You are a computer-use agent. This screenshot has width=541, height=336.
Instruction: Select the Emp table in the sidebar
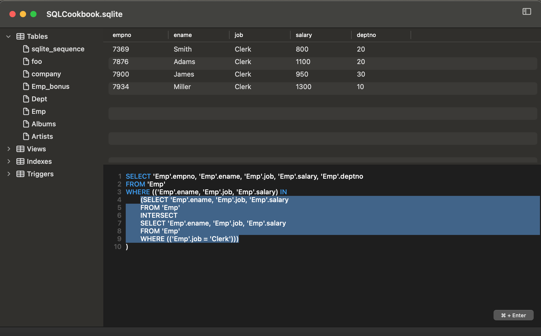(38, 111)
